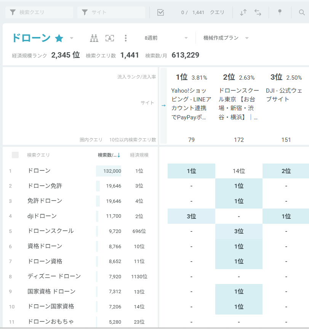Sort by 検索数 column header
This screenshot has width=309, height=329.
[109, 155]
